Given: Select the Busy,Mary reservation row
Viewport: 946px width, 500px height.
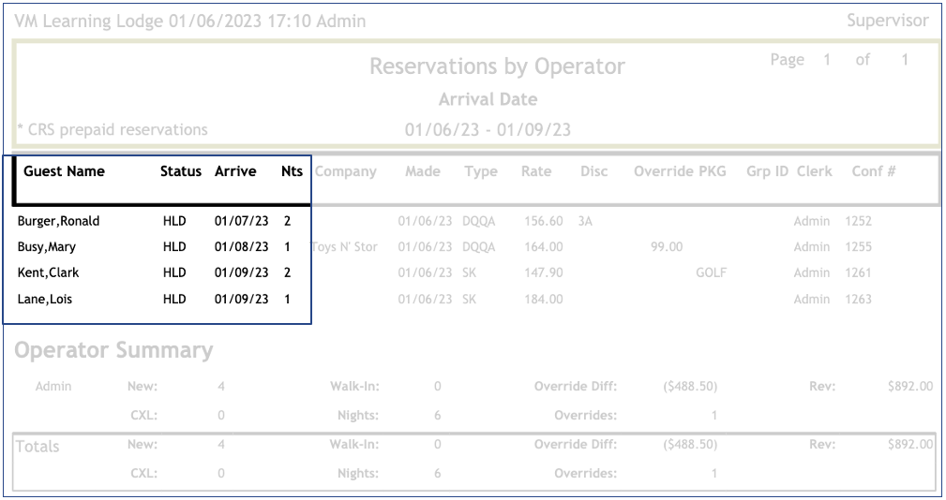Looking at the screenshot, I should coord(47,247).
